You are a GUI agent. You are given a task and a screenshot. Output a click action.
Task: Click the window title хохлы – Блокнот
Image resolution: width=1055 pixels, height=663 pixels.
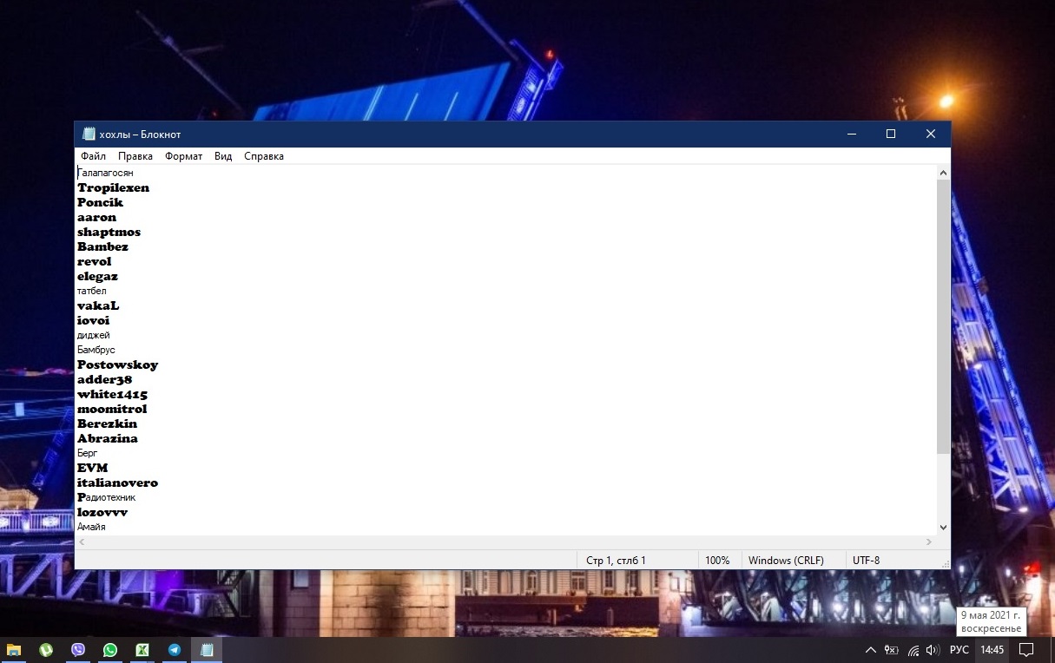click(x=140, y=135)
